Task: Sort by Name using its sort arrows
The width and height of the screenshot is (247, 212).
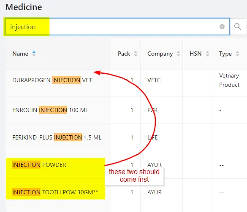Action: pyautogui.click(x=34, y=54)
